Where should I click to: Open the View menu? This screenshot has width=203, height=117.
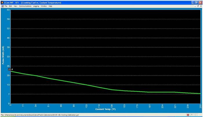[15, 6]
